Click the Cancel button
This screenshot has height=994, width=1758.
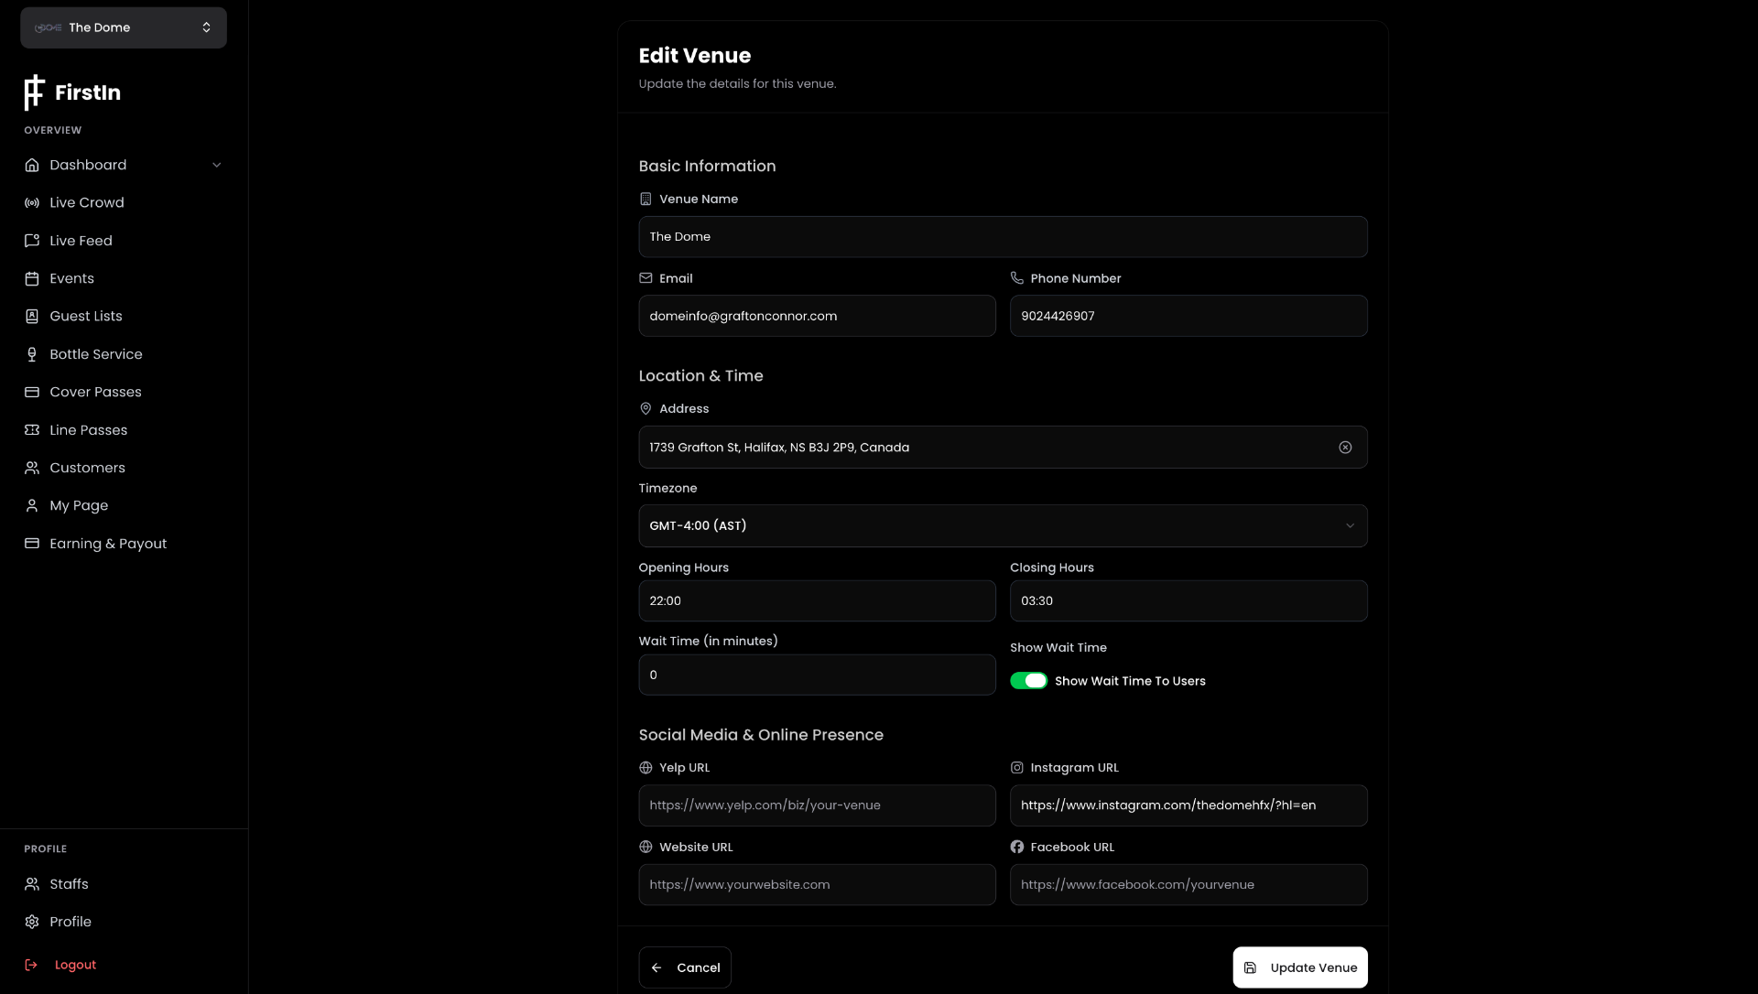pos(685,967)
